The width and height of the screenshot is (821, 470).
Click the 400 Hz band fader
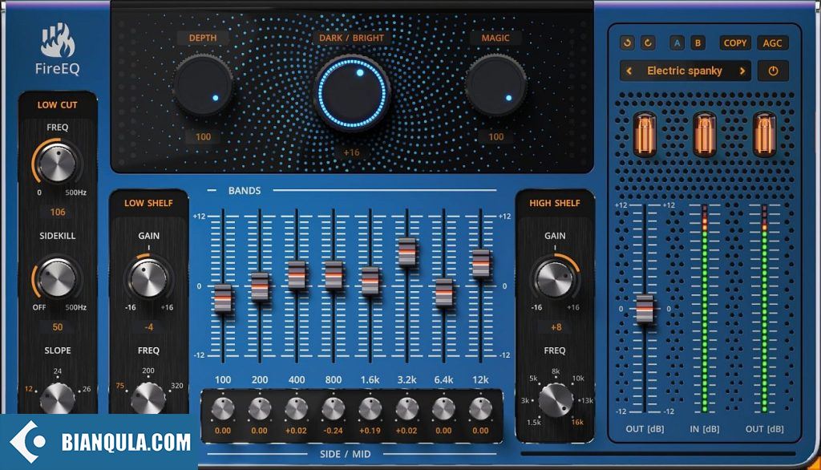297,274
